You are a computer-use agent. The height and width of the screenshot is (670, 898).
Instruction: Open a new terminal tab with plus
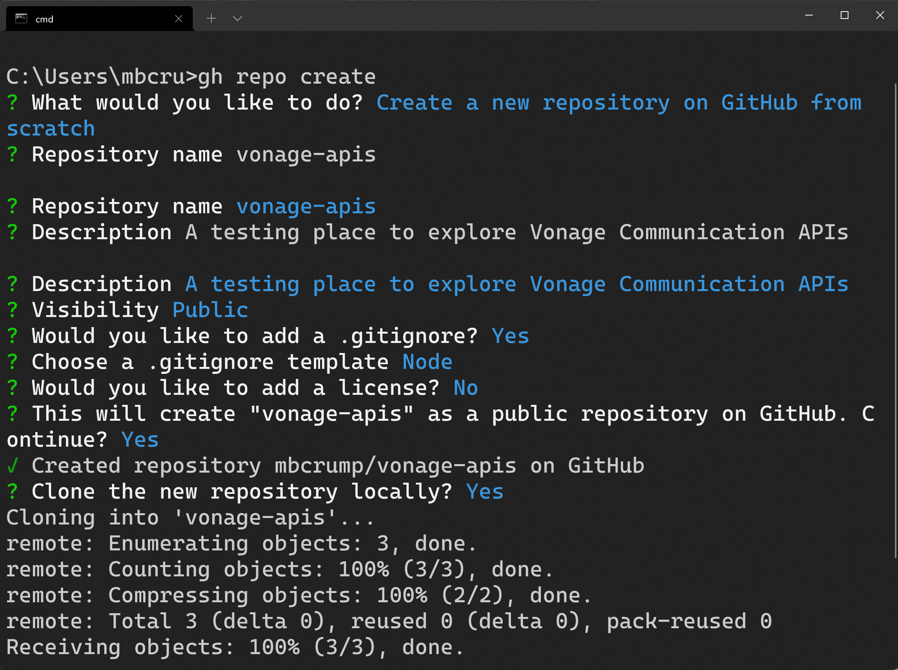pyautogui.click(x=211, y=18)
